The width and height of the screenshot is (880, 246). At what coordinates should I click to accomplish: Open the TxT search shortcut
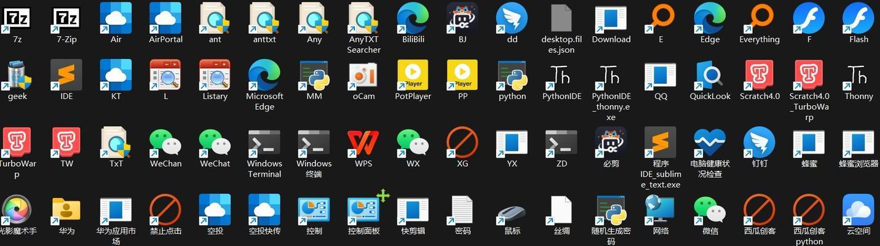click(116, 143)
